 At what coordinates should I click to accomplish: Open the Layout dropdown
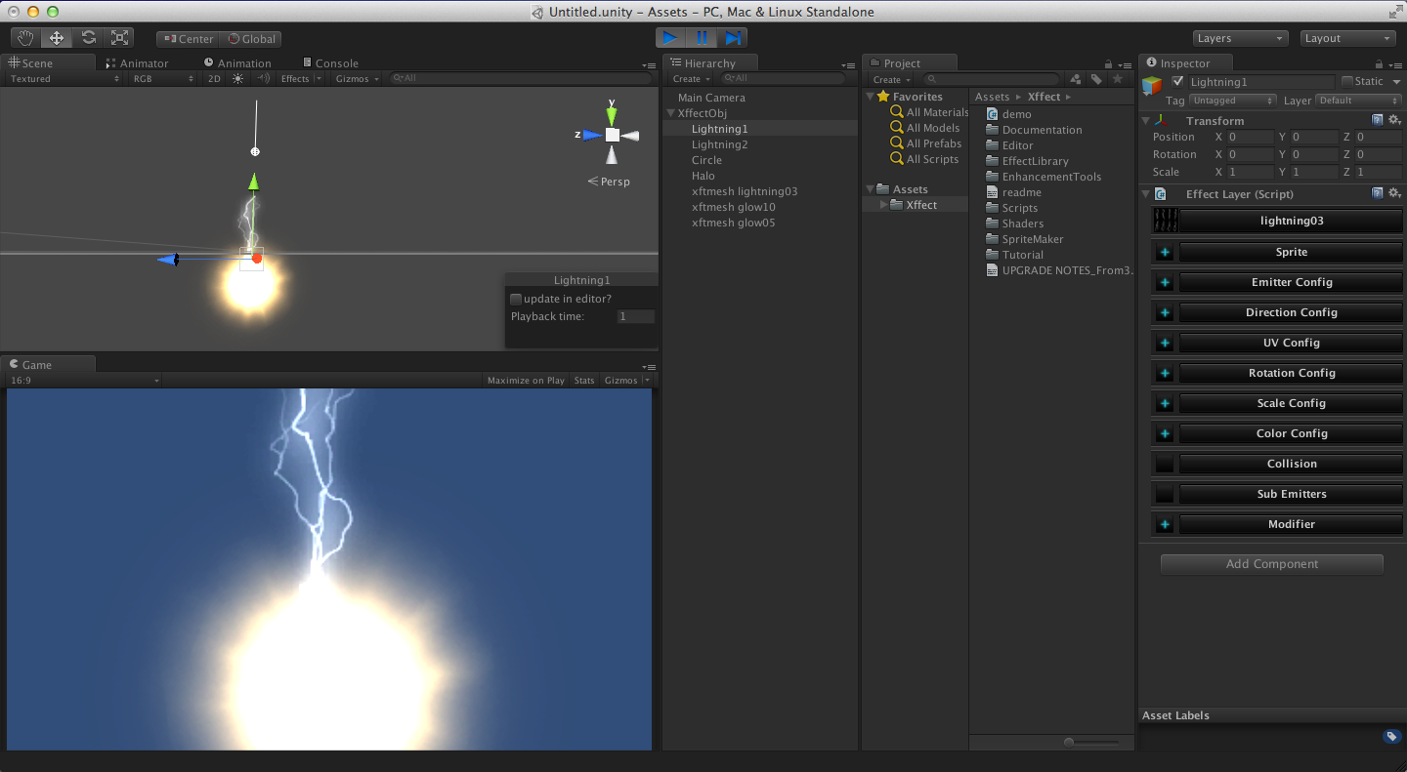tap(1348, 38)
